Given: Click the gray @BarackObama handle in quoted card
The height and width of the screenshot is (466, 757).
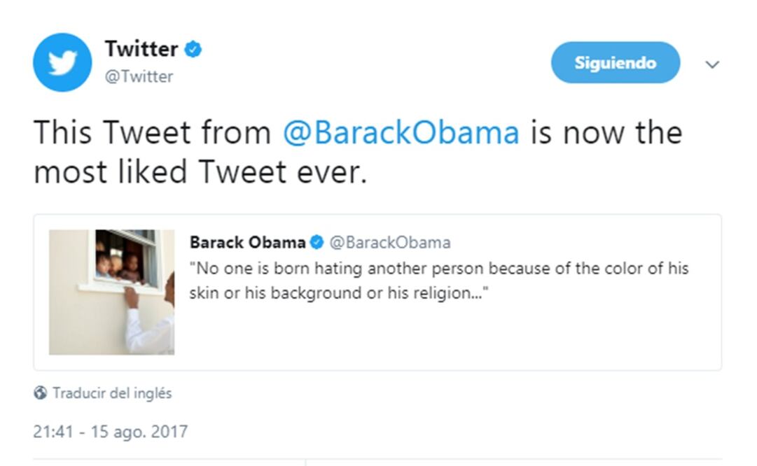Looking at the screenshot, I should (390, 243).
